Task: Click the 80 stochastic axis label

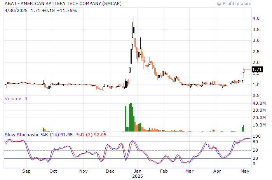Action: [x=255, y=142]
